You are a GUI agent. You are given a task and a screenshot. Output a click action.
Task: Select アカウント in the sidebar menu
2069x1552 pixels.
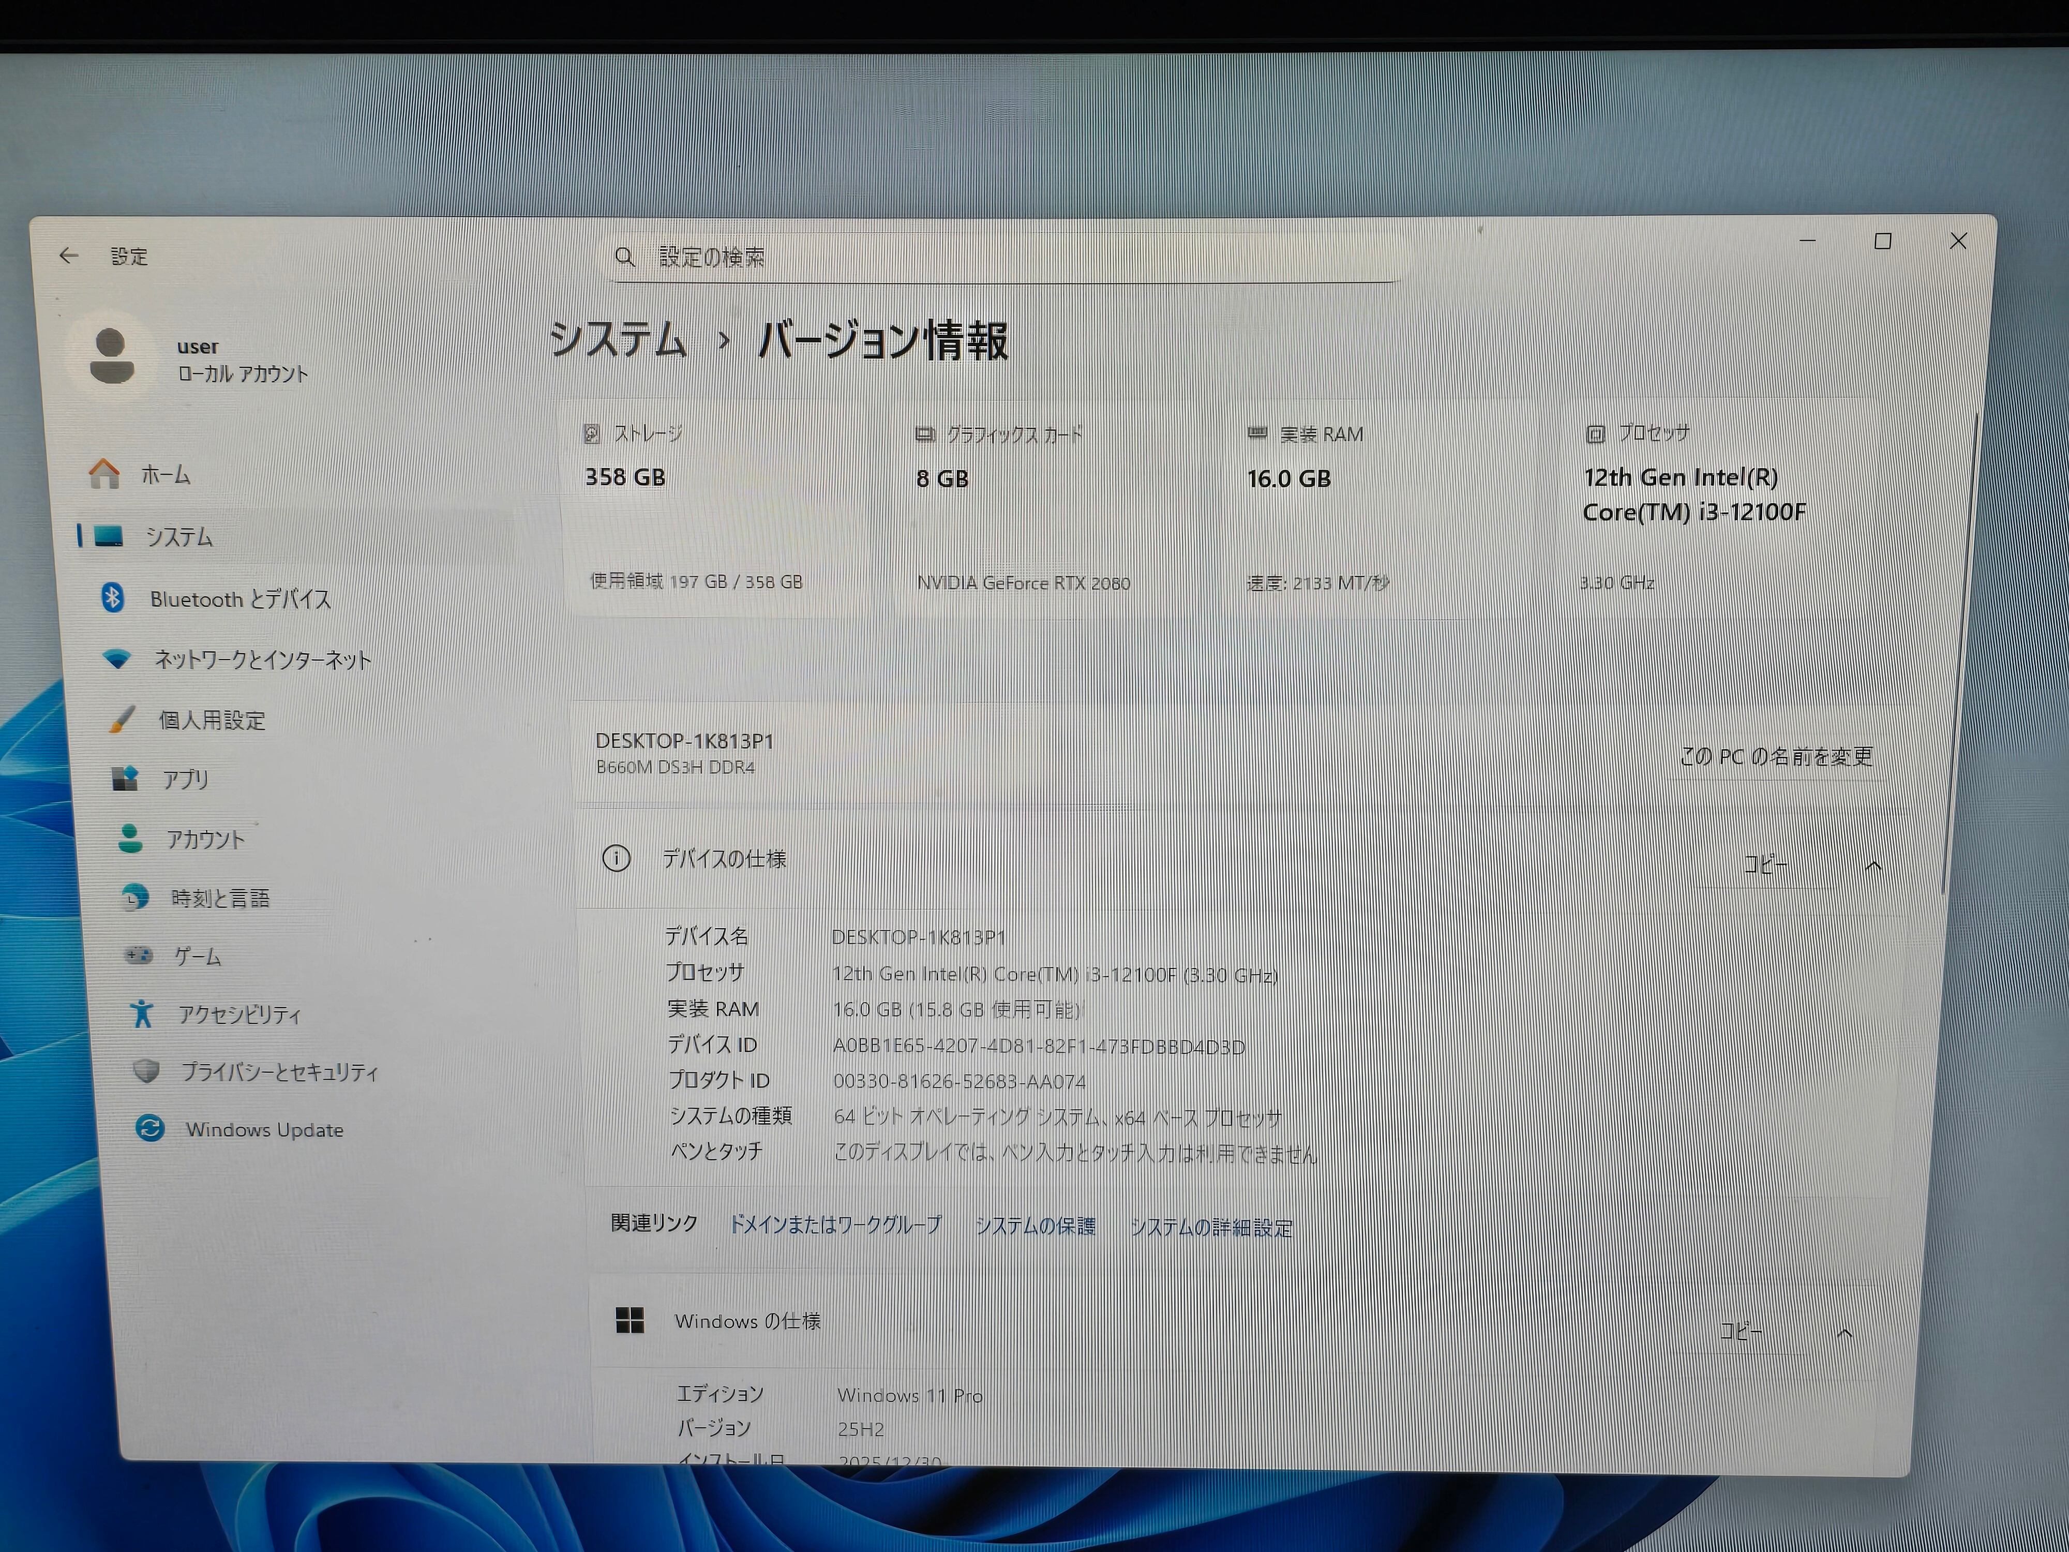pyautogui.click(x=206, y=839)
